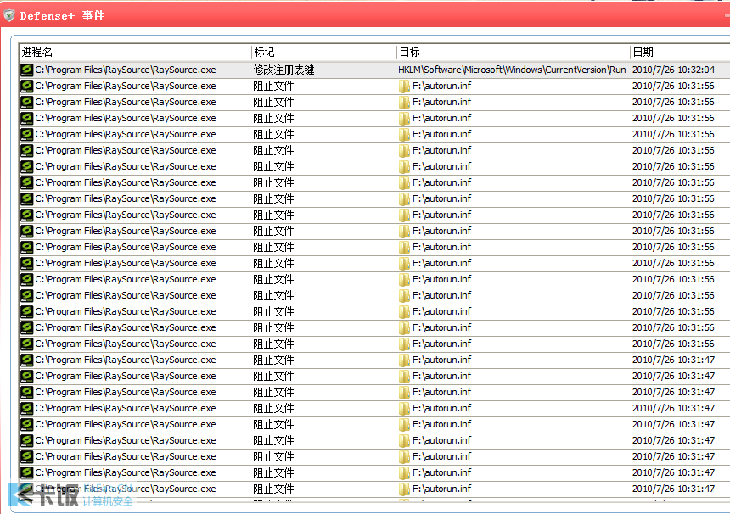
Task: Click RaySource.exe icon in the registry modification row
Action: pos(27,70)
